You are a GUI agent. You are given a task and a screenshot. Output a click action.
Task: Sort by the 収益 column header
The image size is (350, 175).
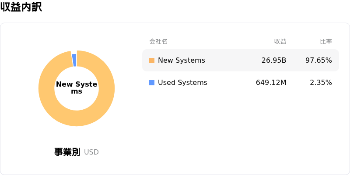[280, 41]
